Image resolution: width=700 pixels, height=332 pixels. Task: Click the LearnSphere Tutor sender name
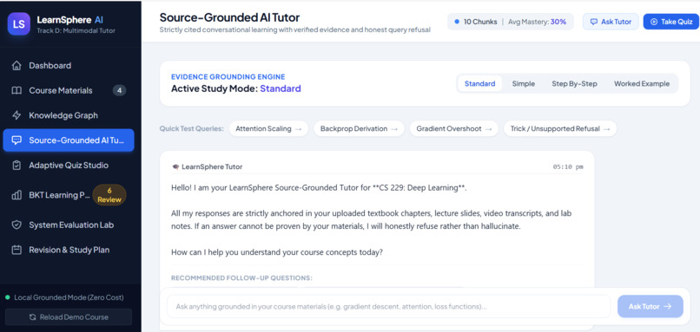point(212,167)
